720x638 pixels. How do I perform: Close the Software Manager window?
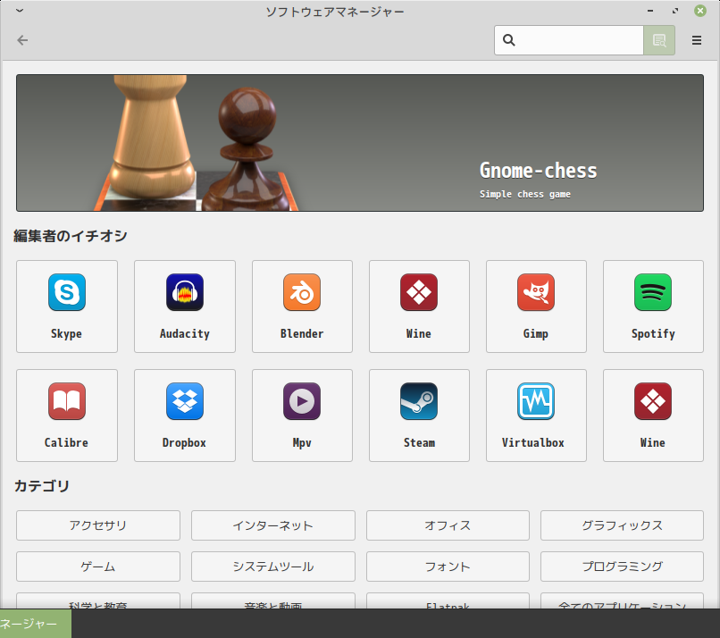click(699, 11)
